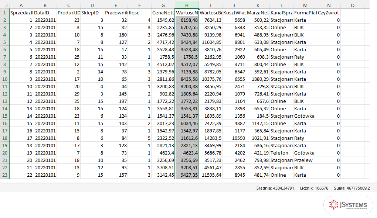Click cell with value 1880,29
377x218 pixels.
(x=258, y=79)
